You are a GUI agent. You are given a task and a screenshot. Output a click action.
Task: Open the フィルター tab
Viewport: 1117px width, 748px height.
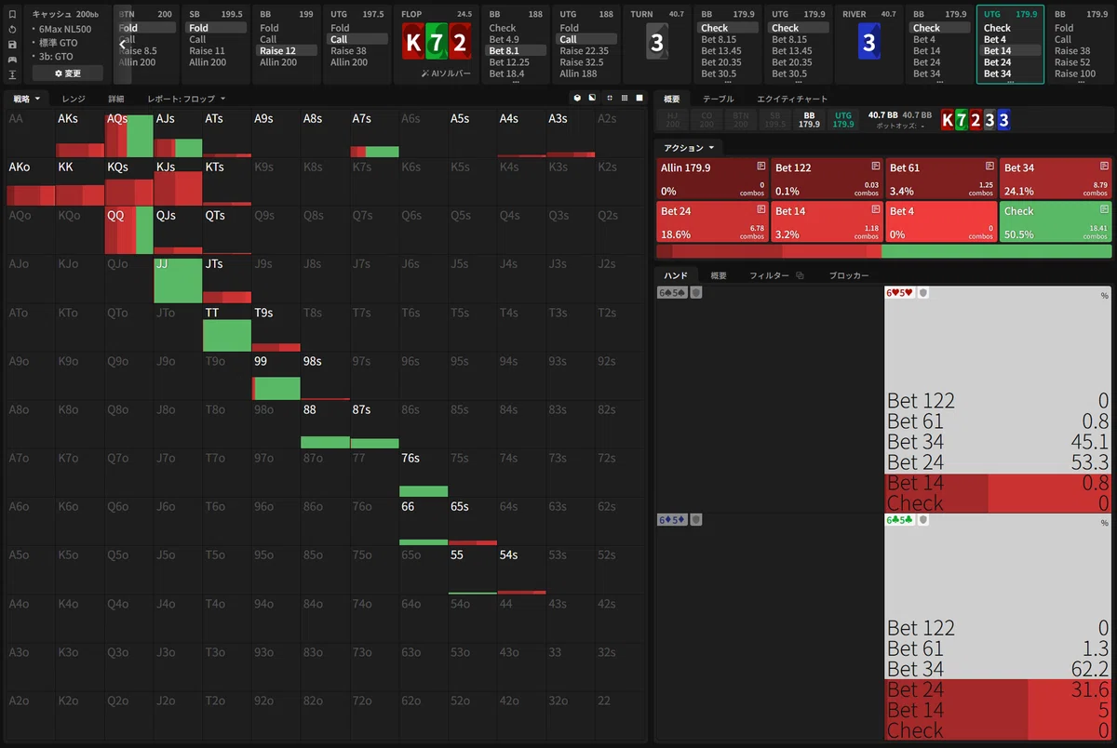click(769, 275)
